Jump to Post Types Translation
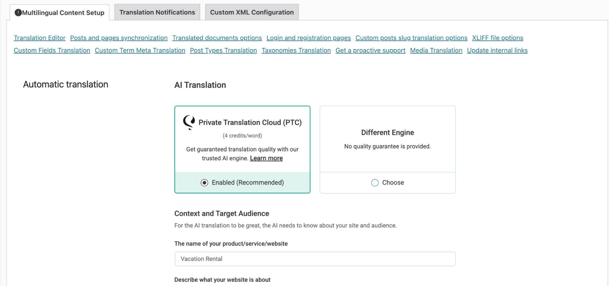The height and width of the screenshot is (286, 609). click(x=223, y=50)
